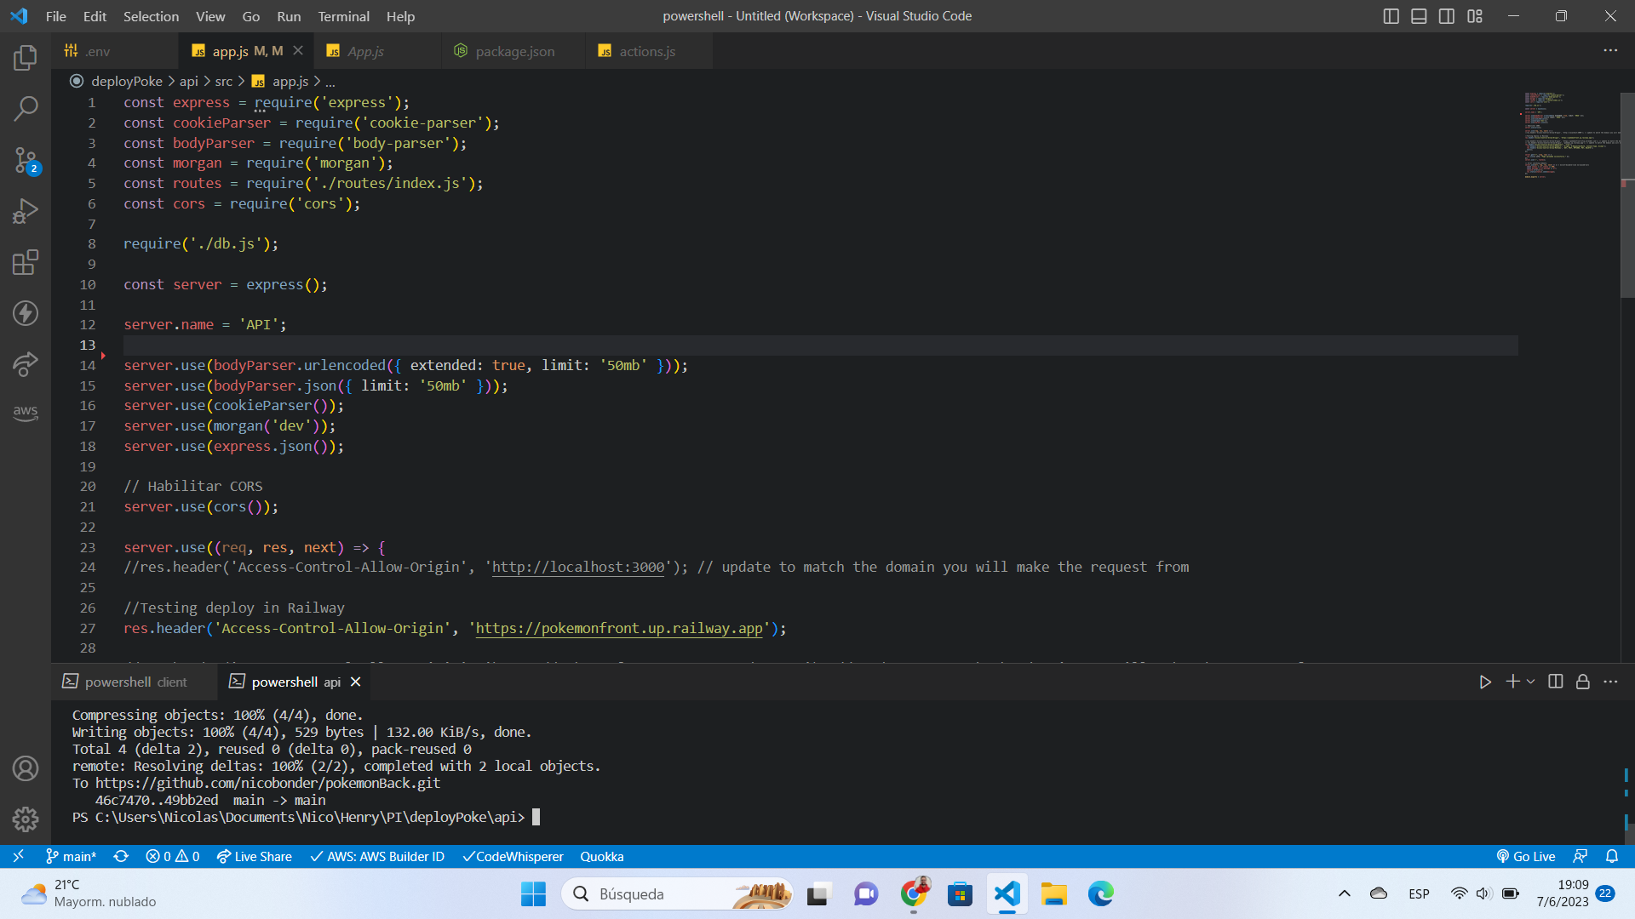Open terminal panel More Actions ellipsis
This screenshot has width=1635, height=919.
pos(1610,682)
